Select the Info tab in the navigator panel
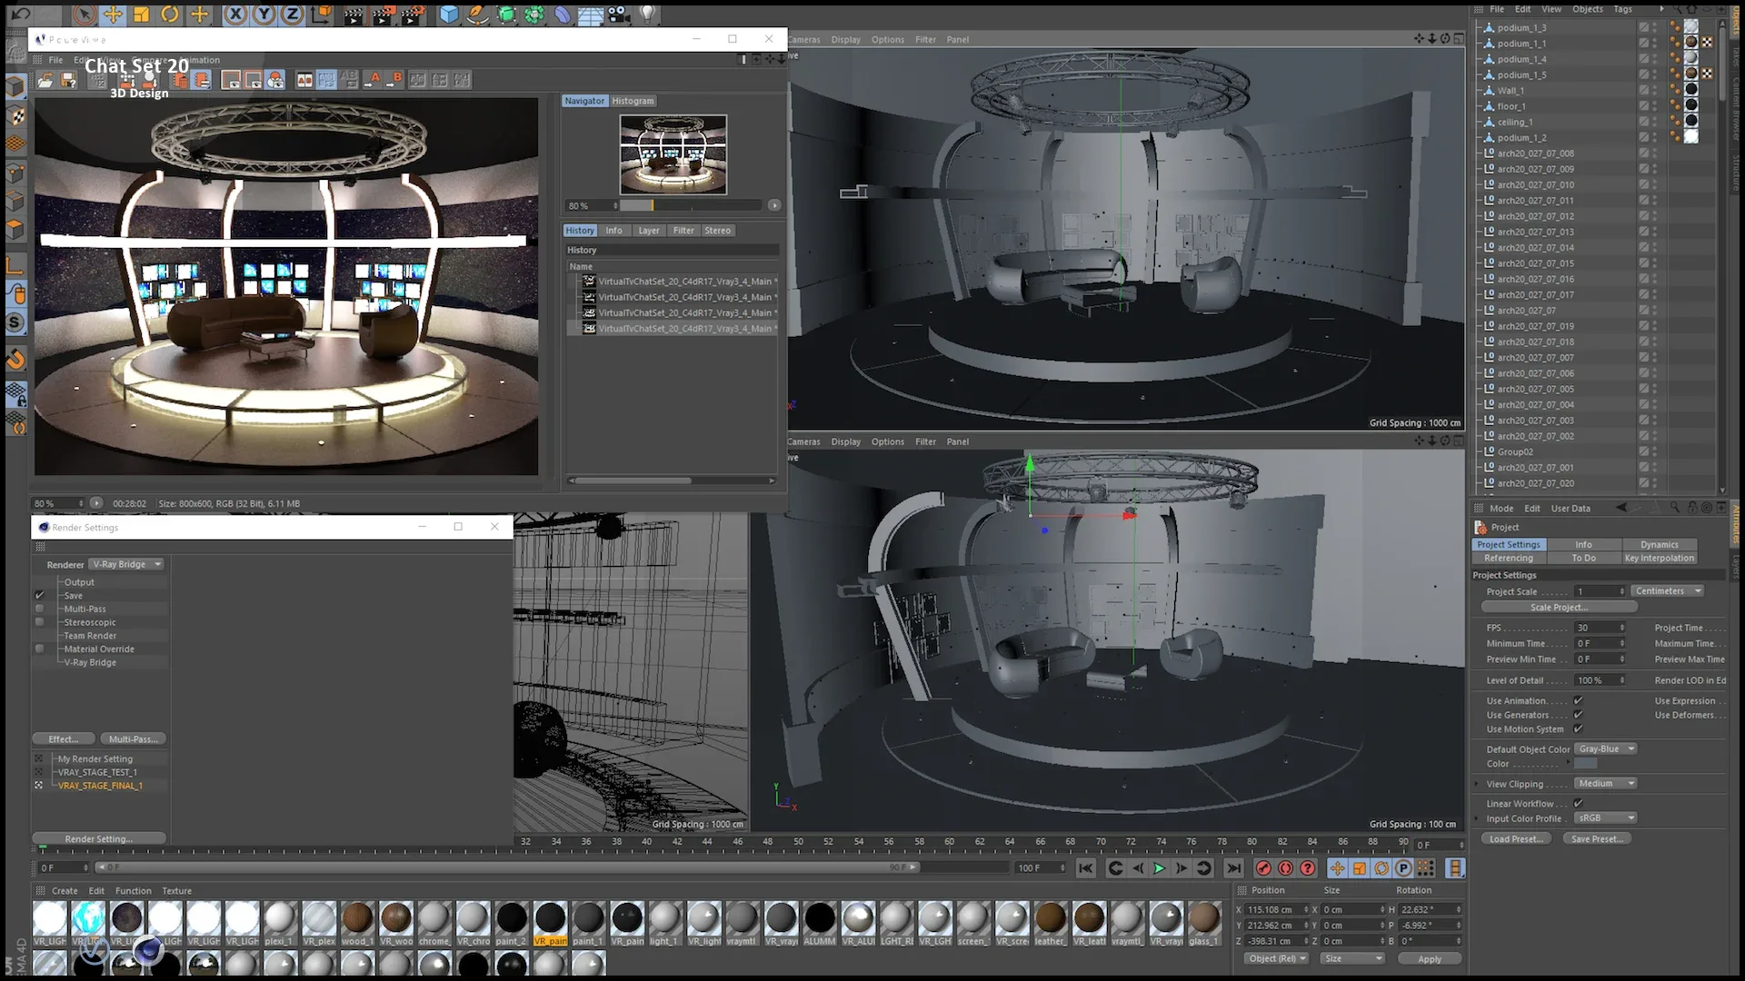This screenshot has width=1745, height=981. [x=613, y=229]
